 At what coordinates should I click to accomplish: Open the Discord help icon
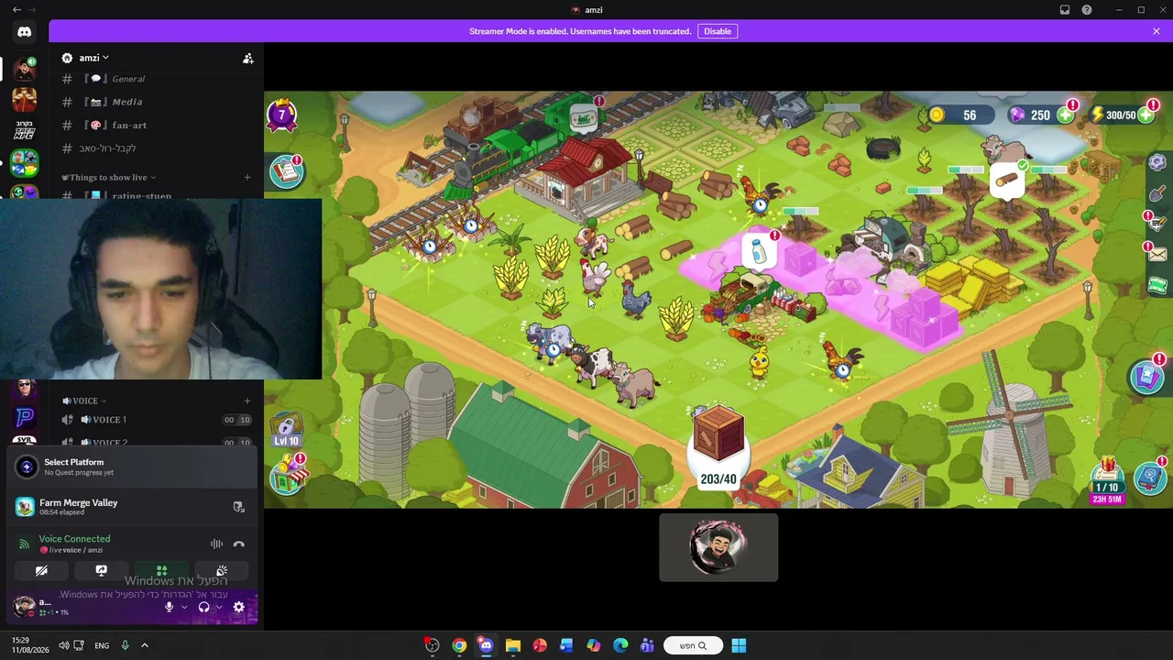[1087, 10]
